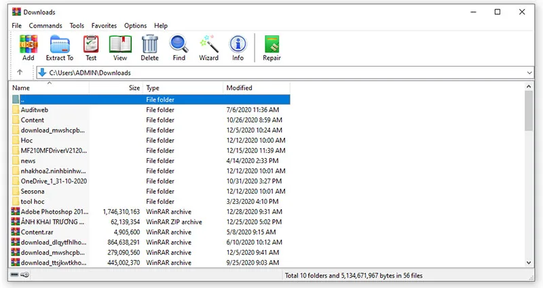Screen dimensions: 543x288
Task: Open the File menu
Action: point(16,26)
